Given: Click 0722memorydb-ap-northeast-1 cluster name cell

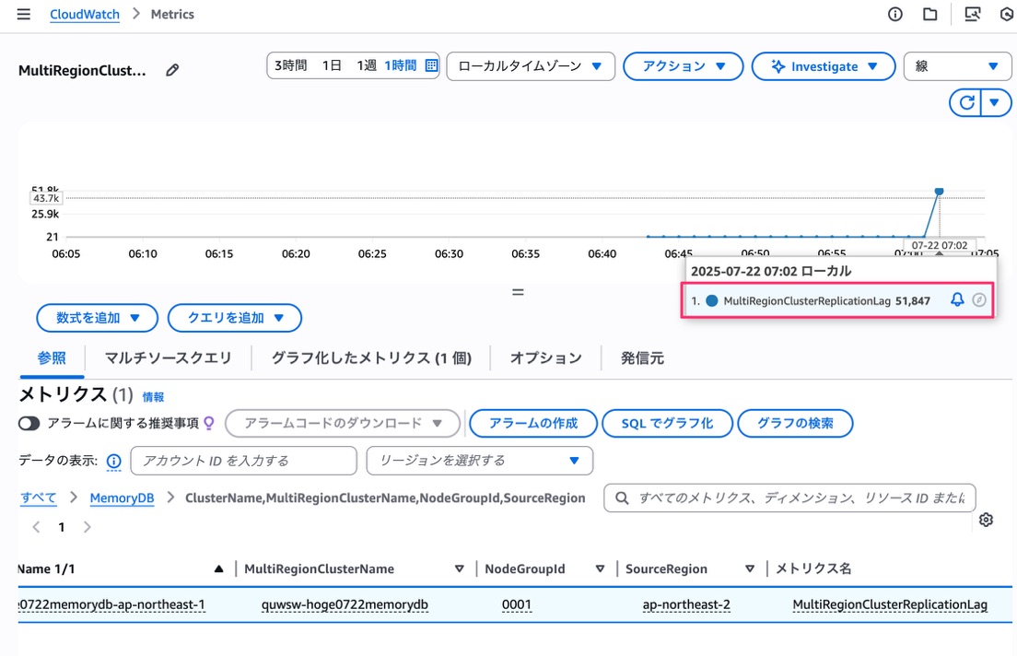Looking at the screenshot, I should (x=111, y=604).
